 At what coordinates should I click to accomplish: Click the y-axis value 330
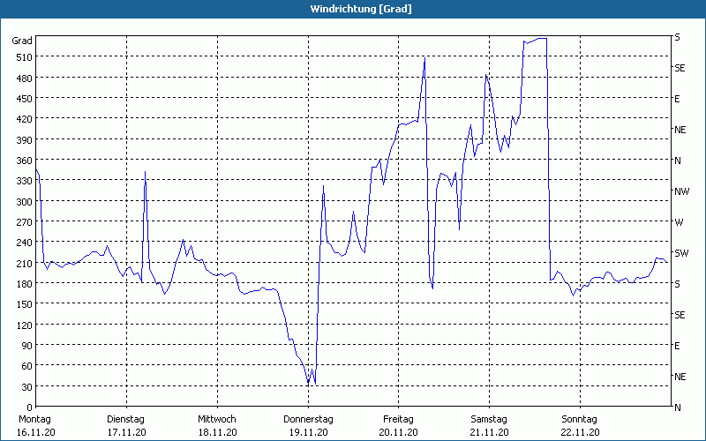coord(24,181)
